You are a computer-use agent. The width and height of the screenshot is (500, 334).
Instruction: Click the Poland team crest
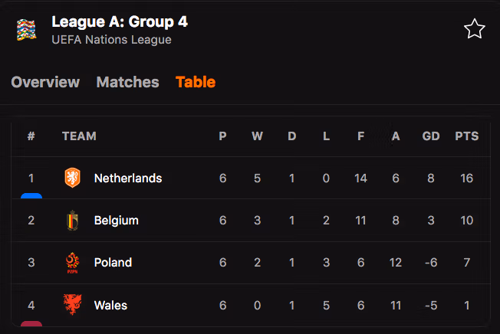click(72, 263)
